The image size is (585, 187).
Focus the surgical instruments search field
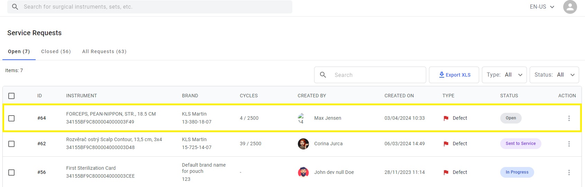pyautogui.click(x=150, y=7)
